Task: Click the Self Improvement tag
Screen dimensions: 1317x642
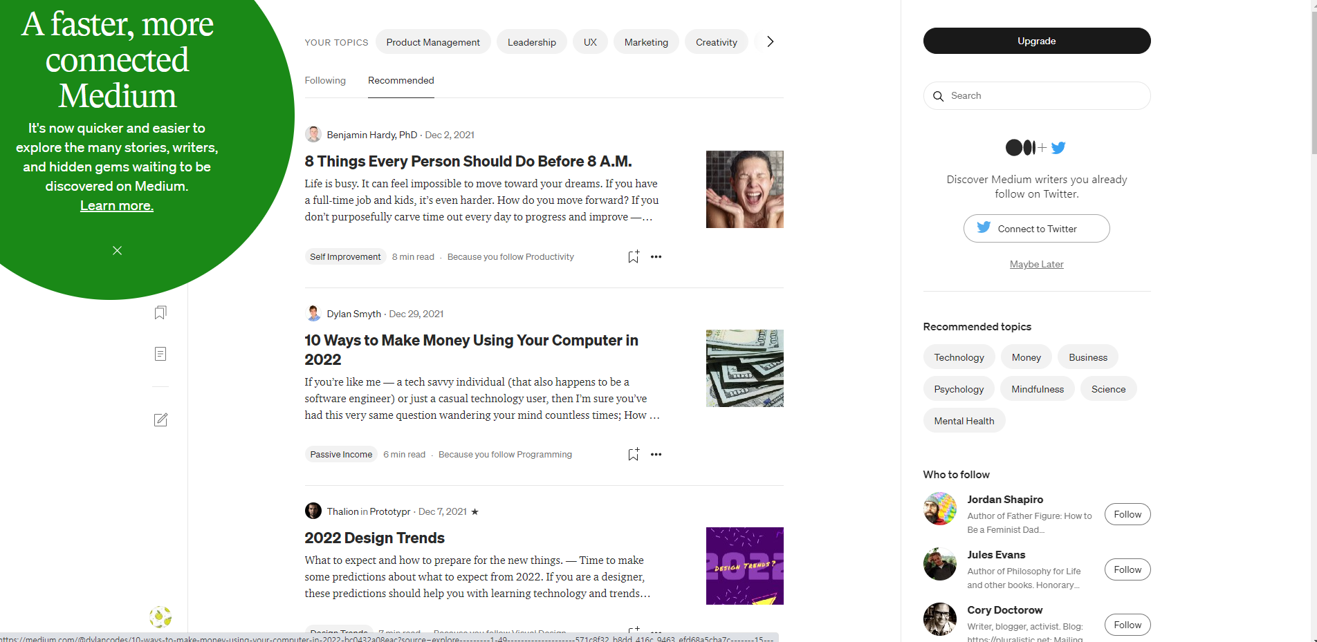Action: click(x=345, y=256)
